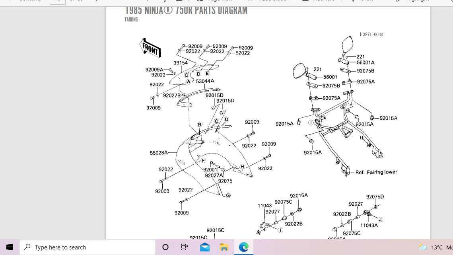
Task: Click the FRONT direction arrow in diagram
Action: click(x=151, y=48)
